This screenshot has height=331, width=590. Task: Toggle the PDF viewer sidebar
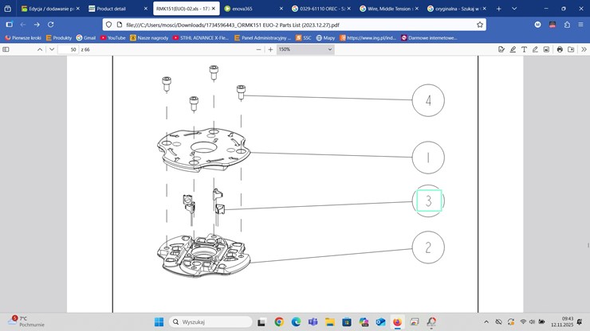pos(6,49)
